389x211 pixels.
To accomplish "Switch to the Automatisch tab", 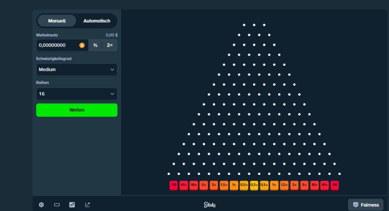I will [97, 21].
